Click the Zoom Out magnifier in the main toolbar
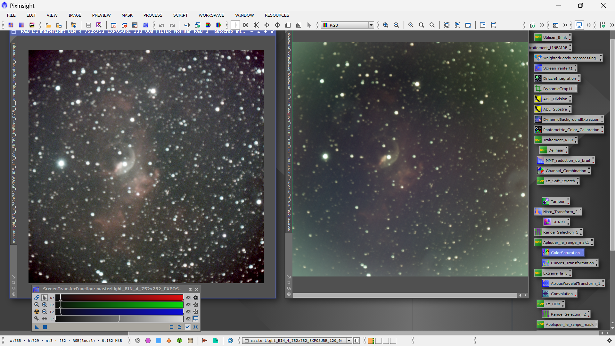Viewport: 615px width, 346px height. [396, 25]
